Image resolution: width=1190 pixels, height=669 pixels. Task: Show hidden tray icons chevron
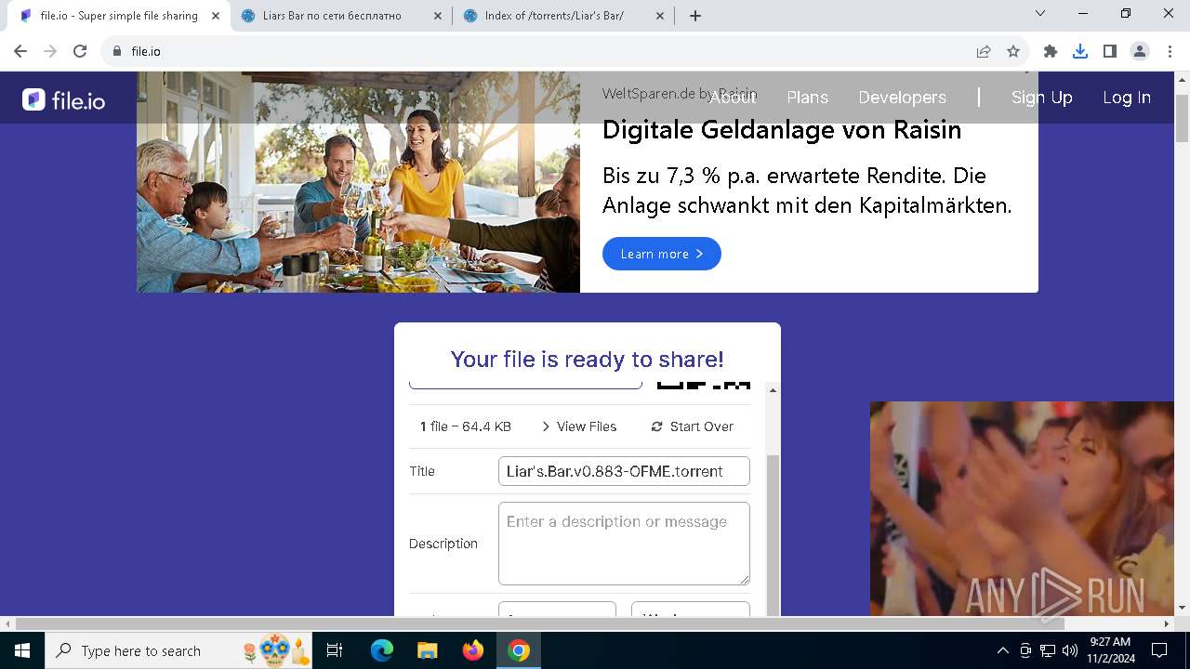pos(1002,650)
